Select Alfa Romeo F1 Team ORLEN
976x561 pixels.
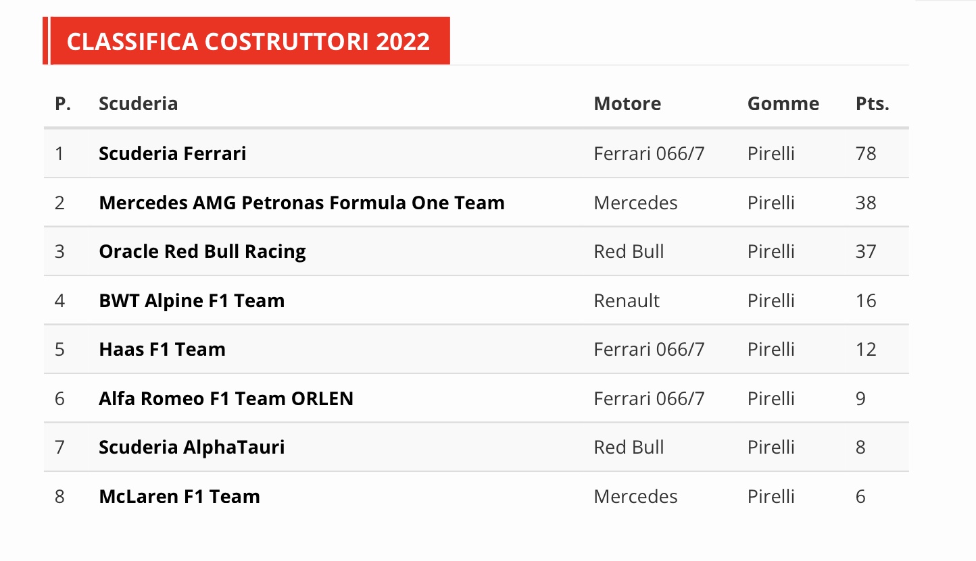coord(226,398)
